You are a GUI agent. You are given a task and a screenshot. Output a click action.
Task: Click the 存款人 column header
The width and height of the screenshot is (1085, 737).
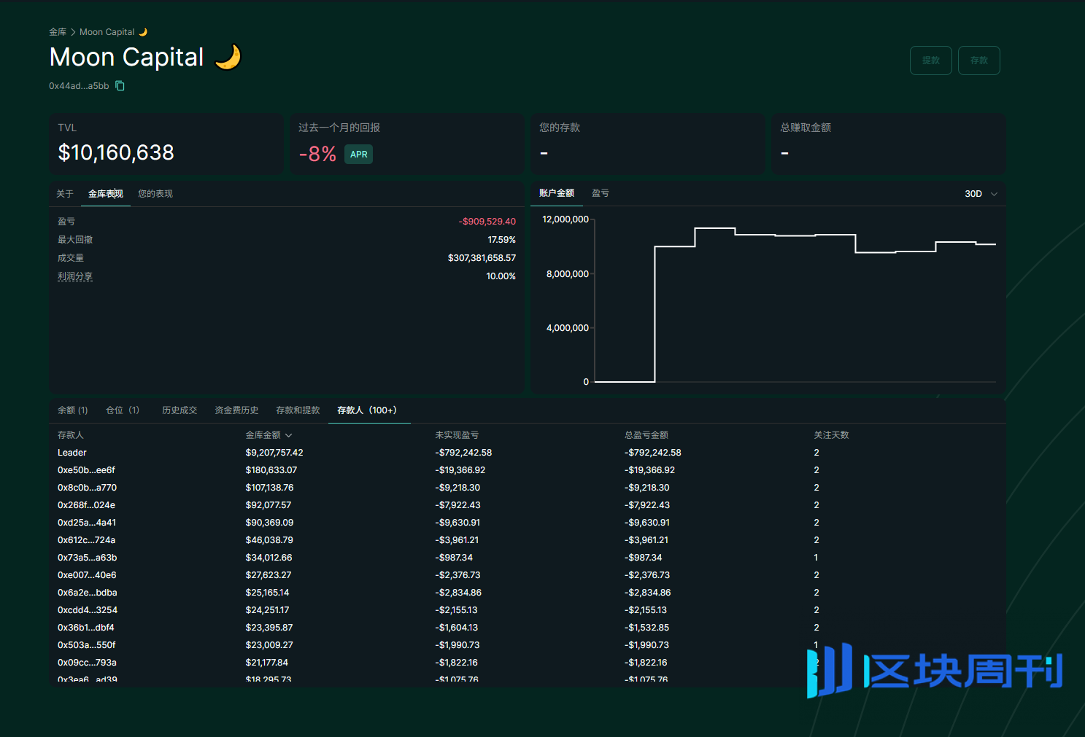tap(71, 435)
